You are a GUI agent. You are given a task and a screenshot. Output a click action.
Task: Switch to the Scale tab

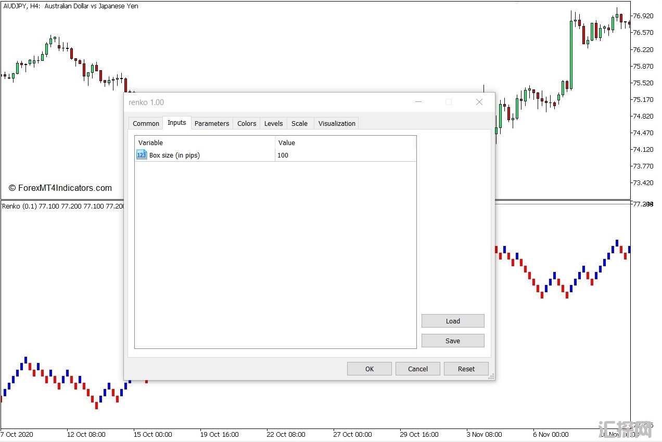(299, 123)
